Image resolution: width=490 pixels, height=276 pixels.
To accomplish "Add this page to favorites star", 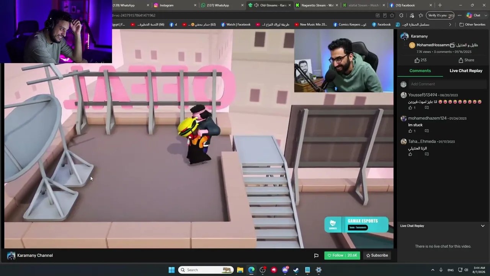I will [392, 15].
